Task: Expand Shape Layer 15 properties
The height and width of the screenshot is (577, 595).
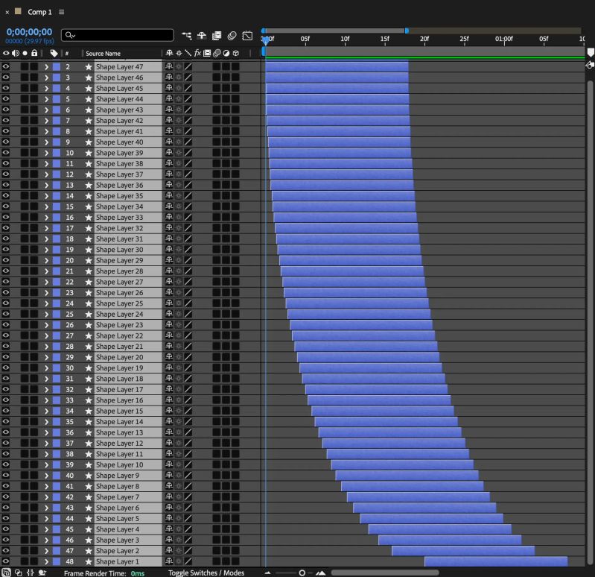Action: (x=46, y=411)
